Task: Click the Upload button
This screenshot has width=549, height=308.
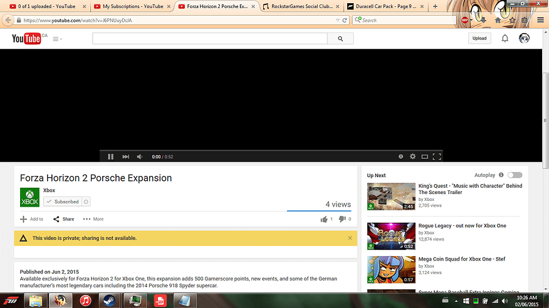Action: [479, 38]
